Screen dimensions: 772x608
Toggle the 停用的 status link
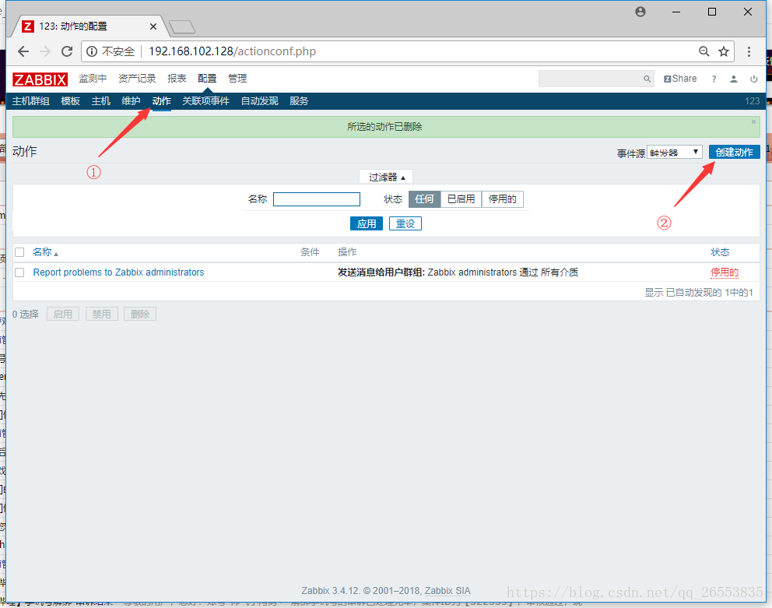tap(725, 272)
